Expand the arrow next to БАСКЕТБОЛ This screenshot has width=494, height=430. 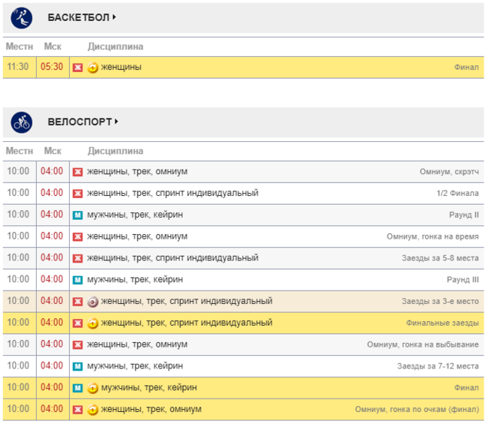click(x=115, y=17)
